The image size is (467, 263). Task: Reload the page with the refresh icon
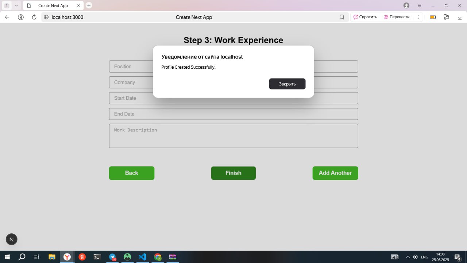click(34, 17)
